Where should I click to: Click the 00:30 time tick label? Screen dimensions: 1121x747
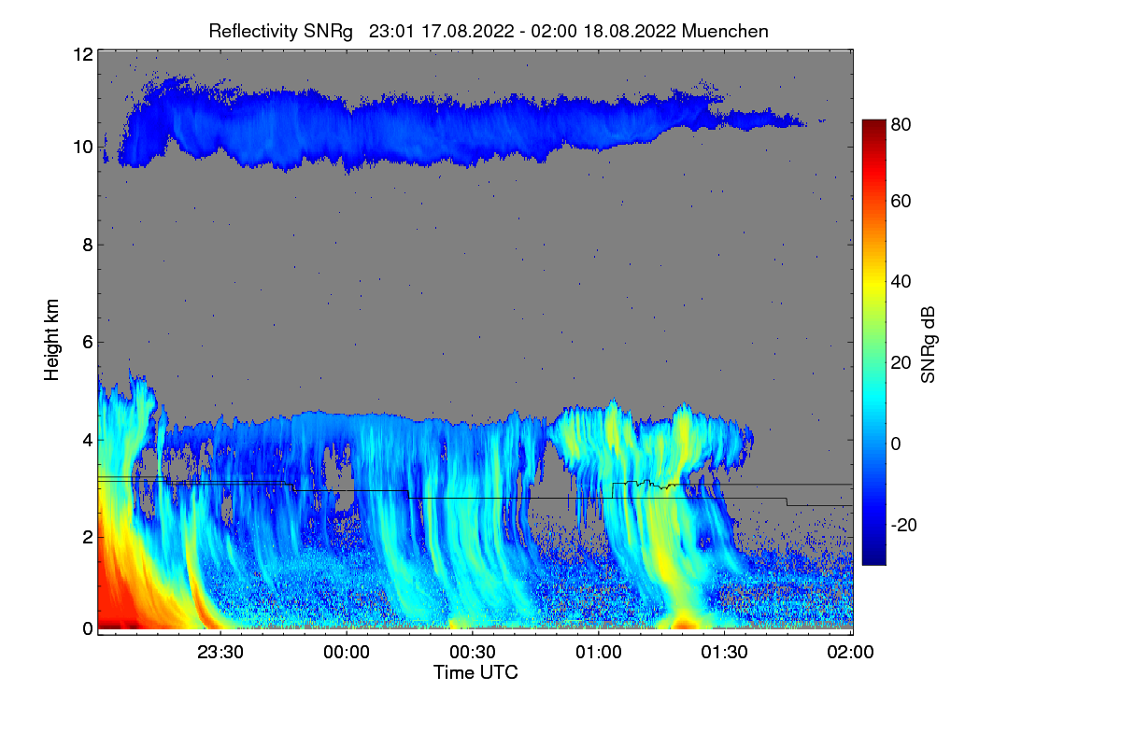(x=473, y=652)
